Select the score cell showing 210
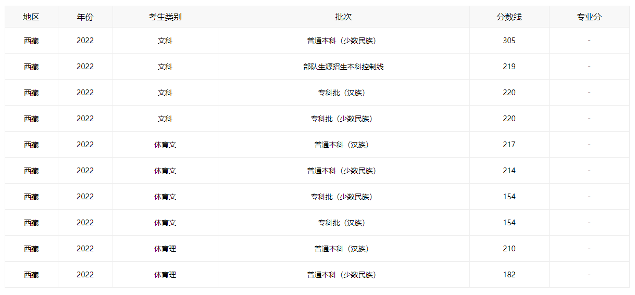The width and height of the screenshot is (635, 295). click(x=509, y=249)
